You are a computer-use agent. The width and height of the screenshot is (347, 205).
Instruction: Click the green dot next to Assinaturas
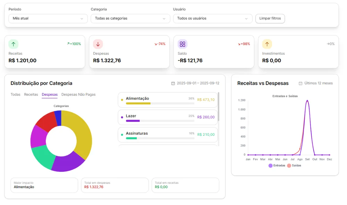coord(122,135)
